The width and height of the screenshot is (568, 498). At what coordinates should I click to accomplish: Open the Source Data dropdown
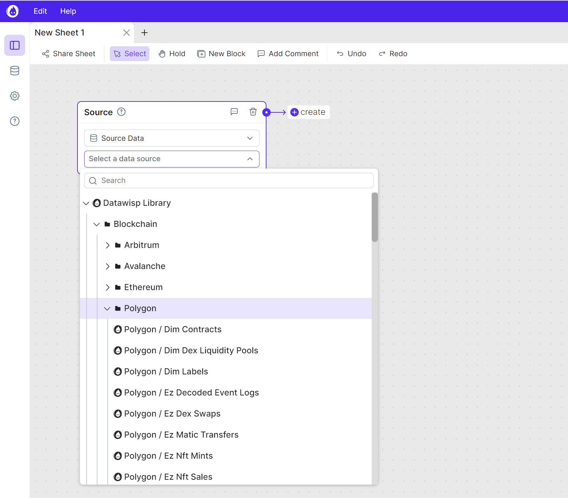point(172,138)
